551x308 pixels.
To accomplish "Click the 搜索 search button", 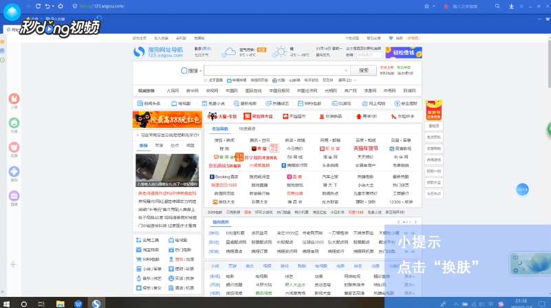I will [x=363, y=71].
